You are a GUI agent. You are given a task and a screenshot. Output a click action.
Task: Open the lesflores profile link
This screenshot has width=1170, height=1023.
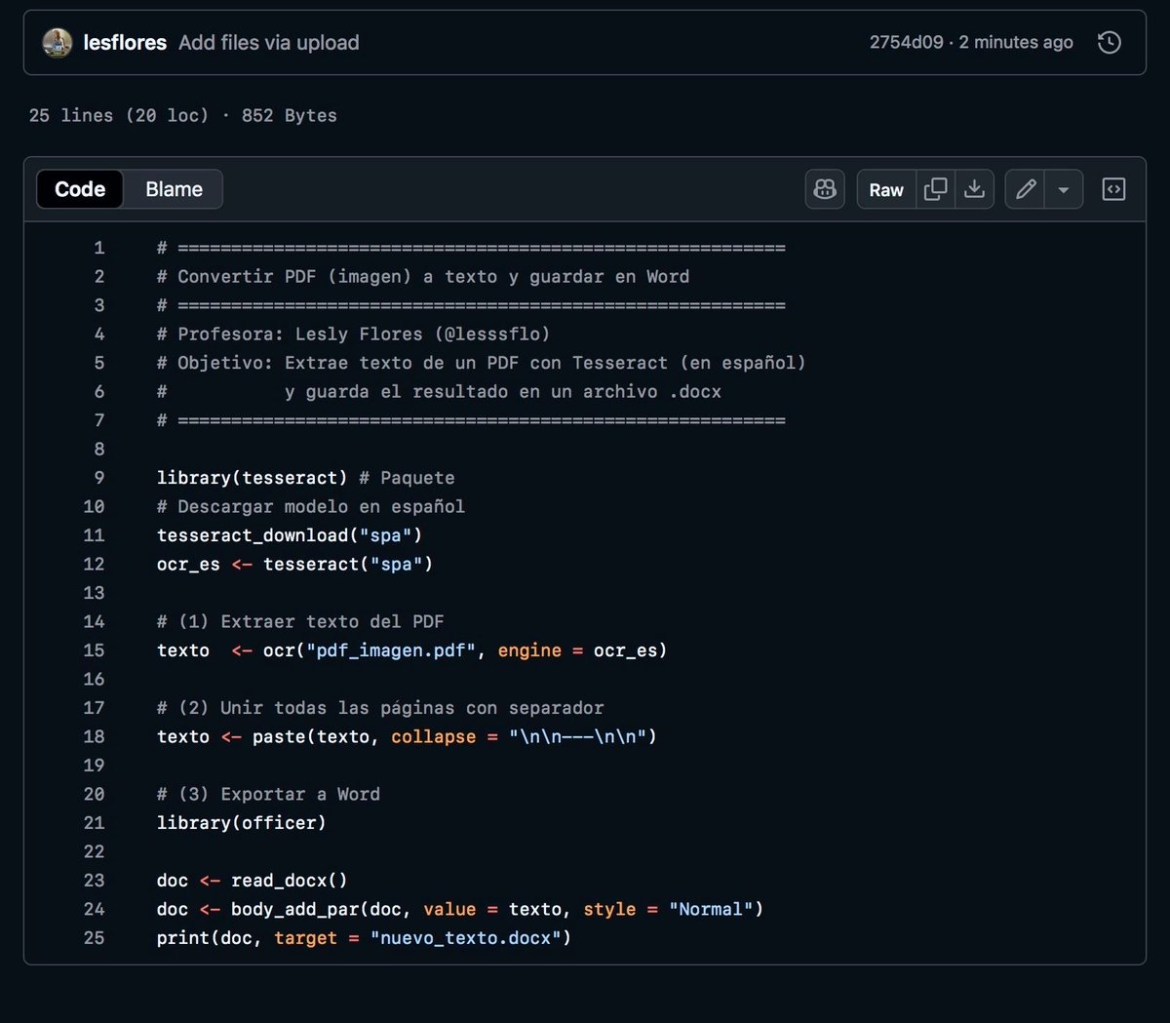pos(125,43)
